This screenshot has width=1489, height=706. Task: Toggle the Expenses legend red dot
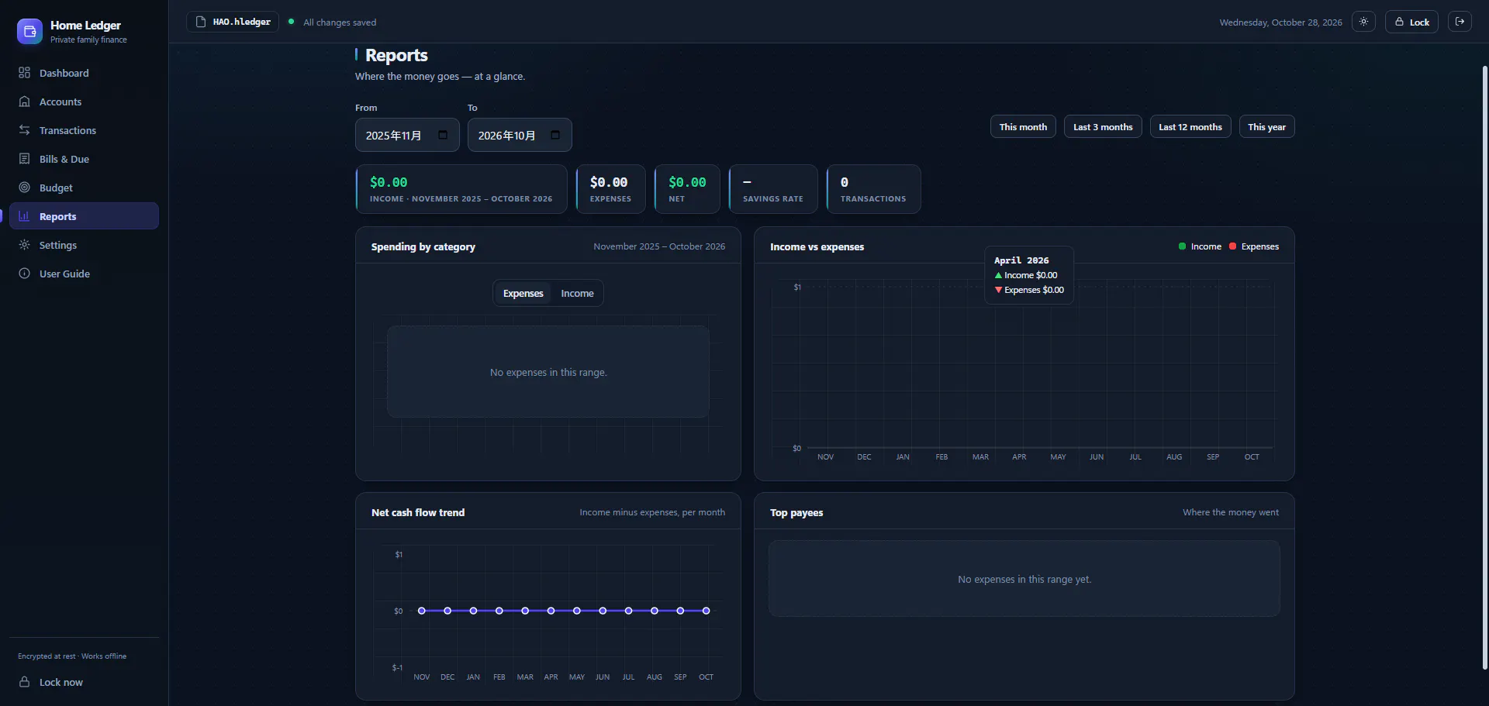click(1232, 246)
